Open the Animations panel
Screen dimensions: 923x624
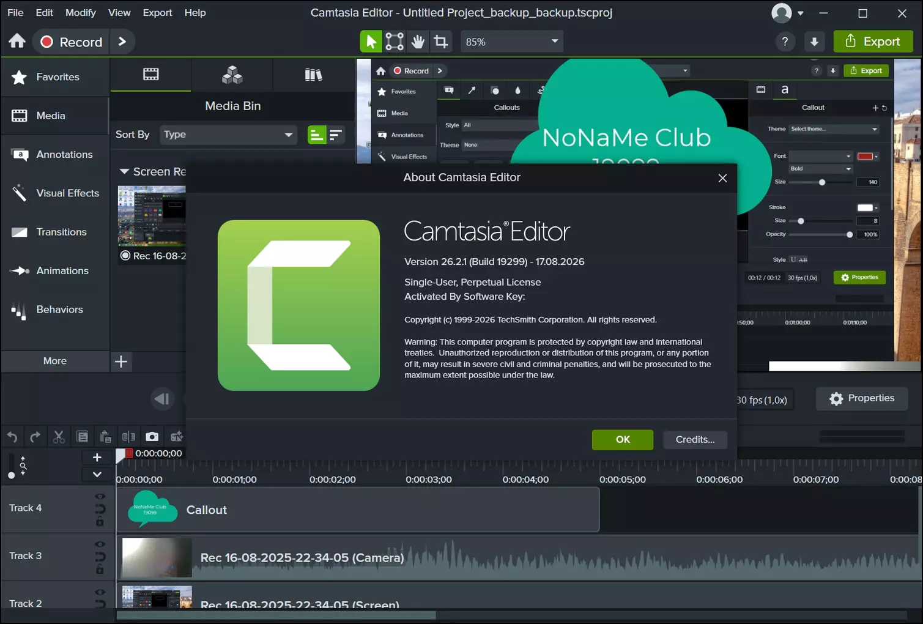click(x=55, y=271)
